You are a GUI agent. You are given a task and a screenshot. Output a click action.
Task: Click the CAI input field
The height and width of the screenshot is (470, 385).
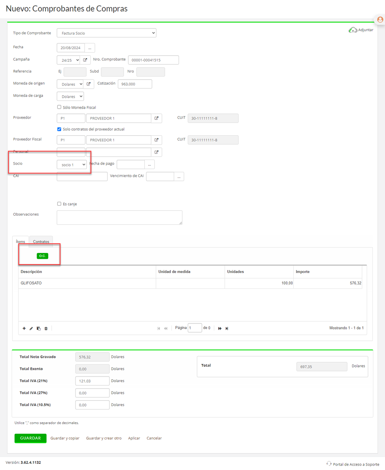tap(82, 177)
